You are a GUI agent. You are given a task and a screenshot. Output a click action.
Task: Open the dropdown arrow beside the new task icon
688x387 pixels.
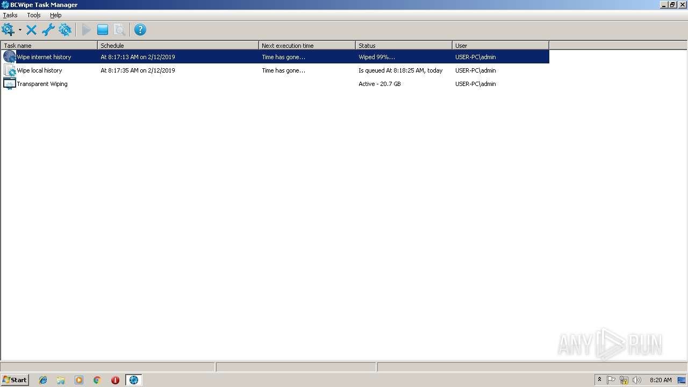point(20,30)
